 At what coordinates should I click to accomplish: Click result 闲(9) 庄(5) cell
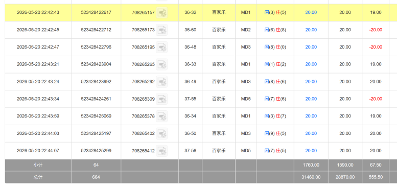point(275,133)
